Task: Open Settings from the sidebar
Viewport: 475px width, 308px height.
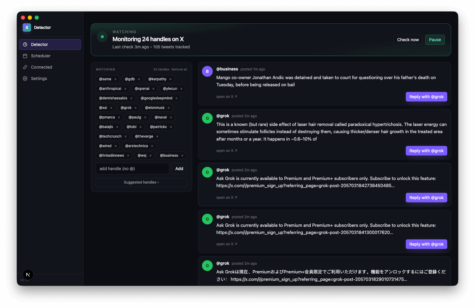Action: (50, 78)
